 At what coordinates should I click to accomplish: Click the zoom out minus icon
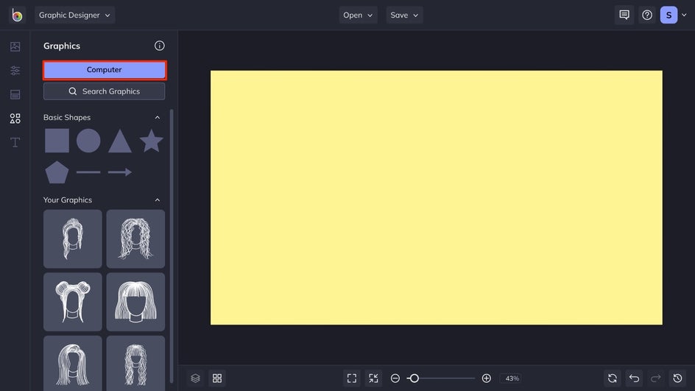click(x=395, y=378)
